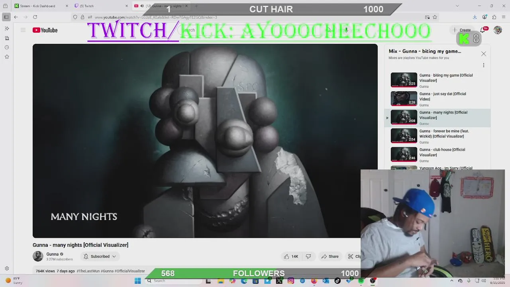This screenshot has width=510, height=287.
Task: Open Spotify from the taskbar
Action: coord(361,281)
